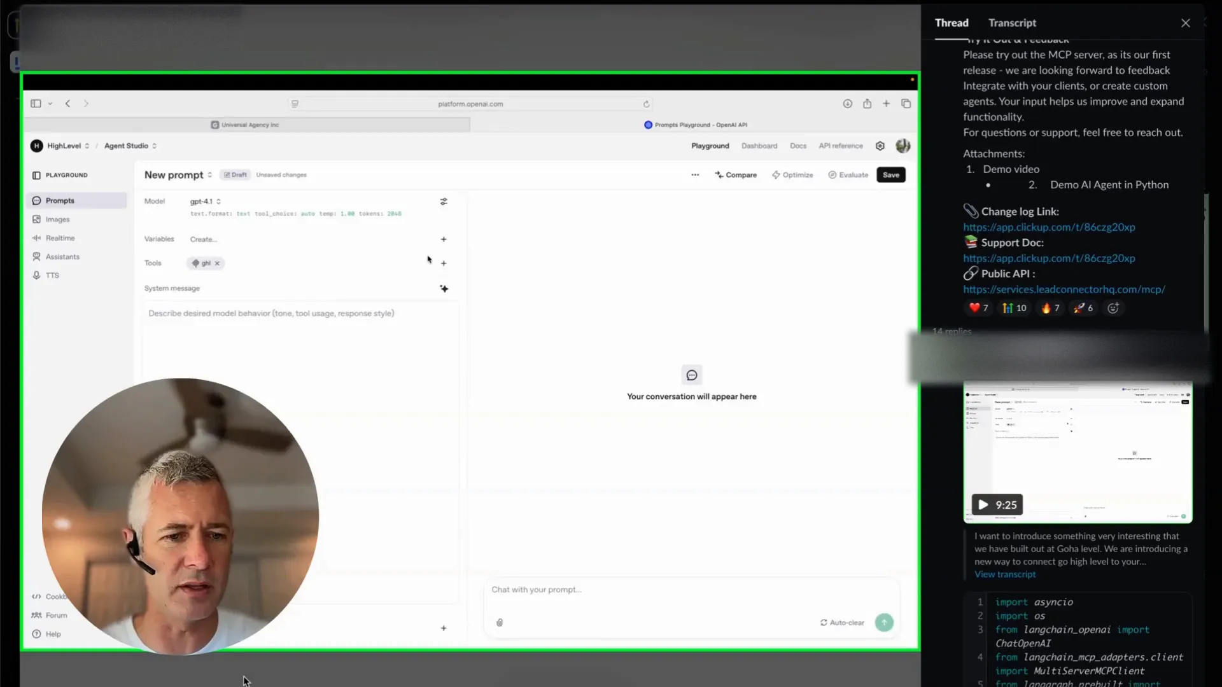
Task: Add a new variable with plus
Action: 444,239
